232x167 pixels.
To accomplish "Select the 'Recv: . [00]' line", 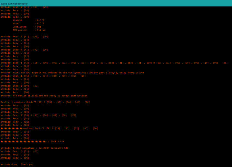I will click(x=15, y=14).
